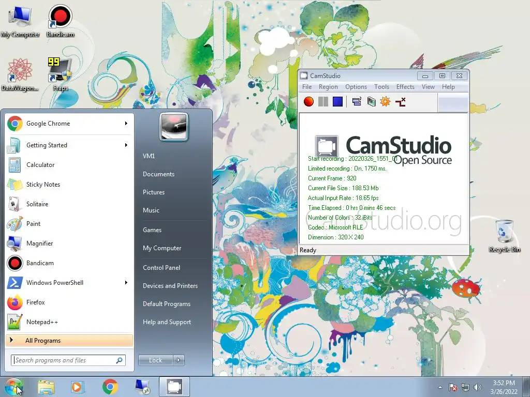Expand Windows PowerShell jump list arrow
This screenshot has height=397, width=530.
click(126, 283)
